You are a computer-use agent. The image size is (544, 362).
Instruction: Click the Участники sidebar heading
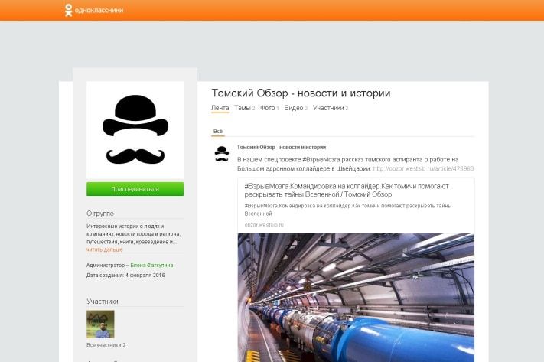click(103, 302)
